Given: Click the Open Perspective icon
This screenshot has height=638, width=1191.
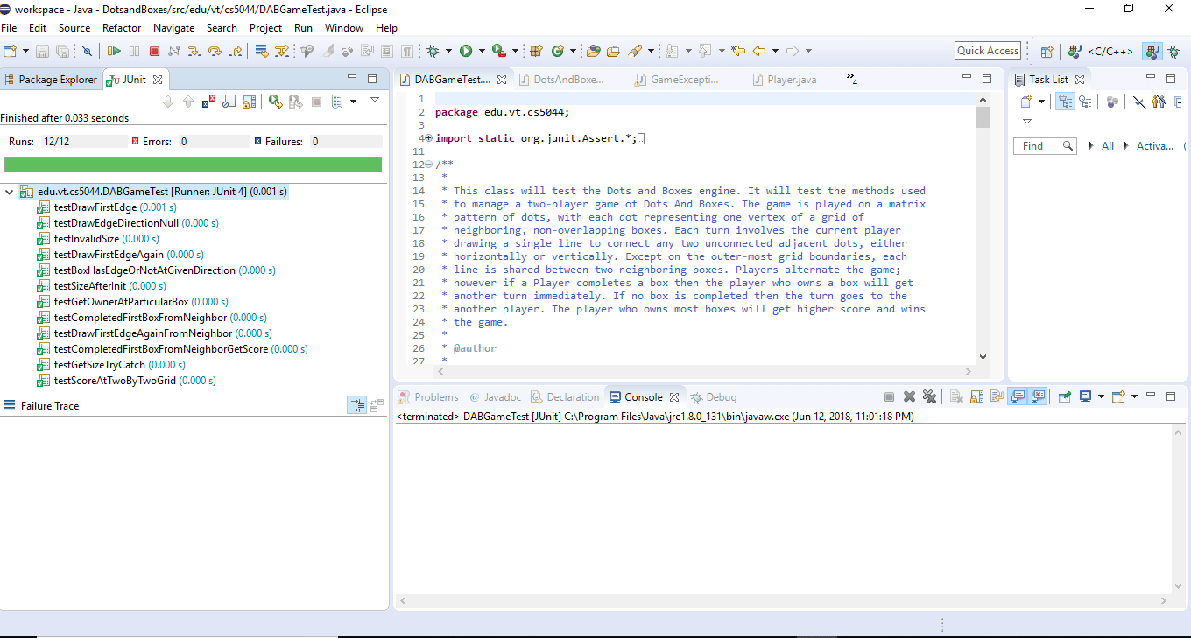Looking at the screenshot, I should coord(1047,52).
